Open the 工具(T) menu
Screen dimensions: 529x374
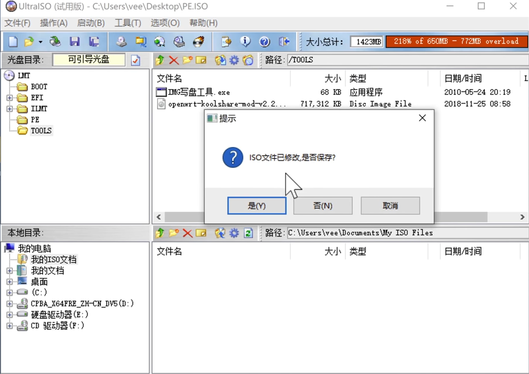128,23
